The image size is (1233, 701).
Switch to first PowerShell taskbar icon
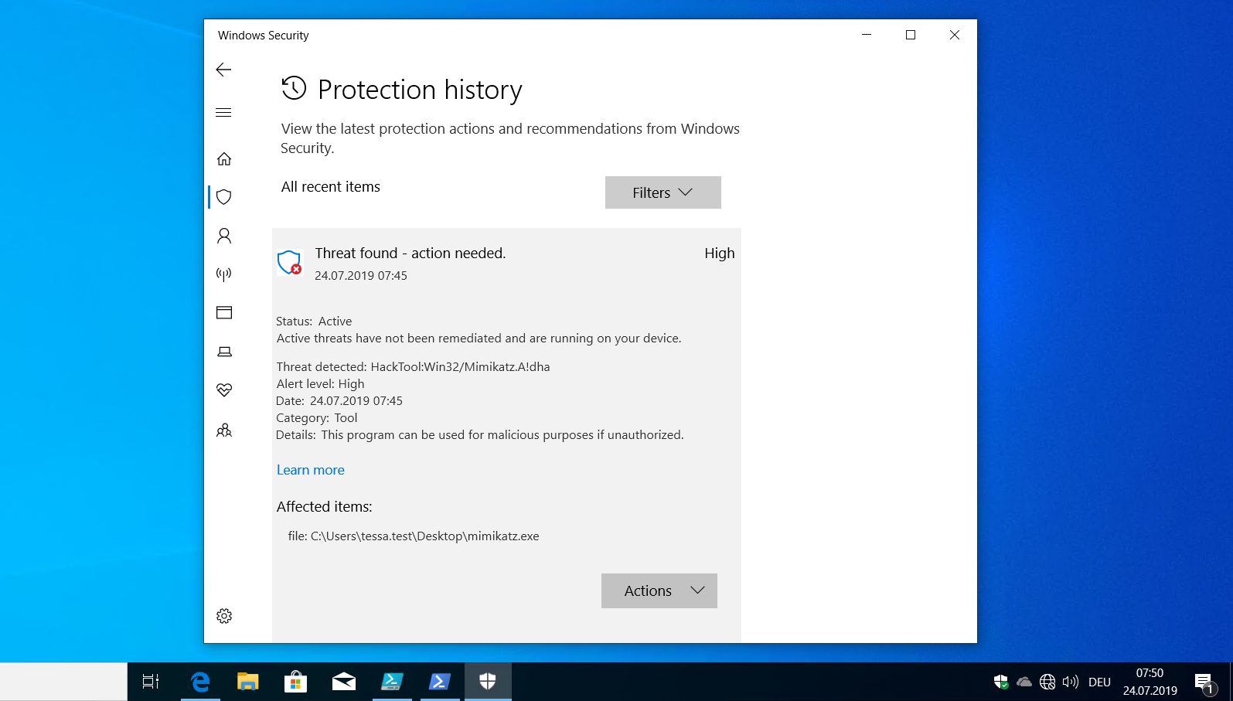[x=392, y=682]
